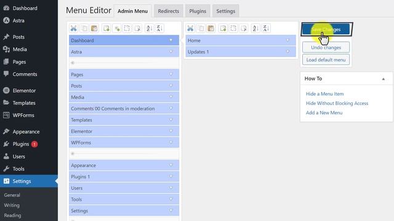
Task: Copy icon in the submenu toolbar
Action: [201, 28]
